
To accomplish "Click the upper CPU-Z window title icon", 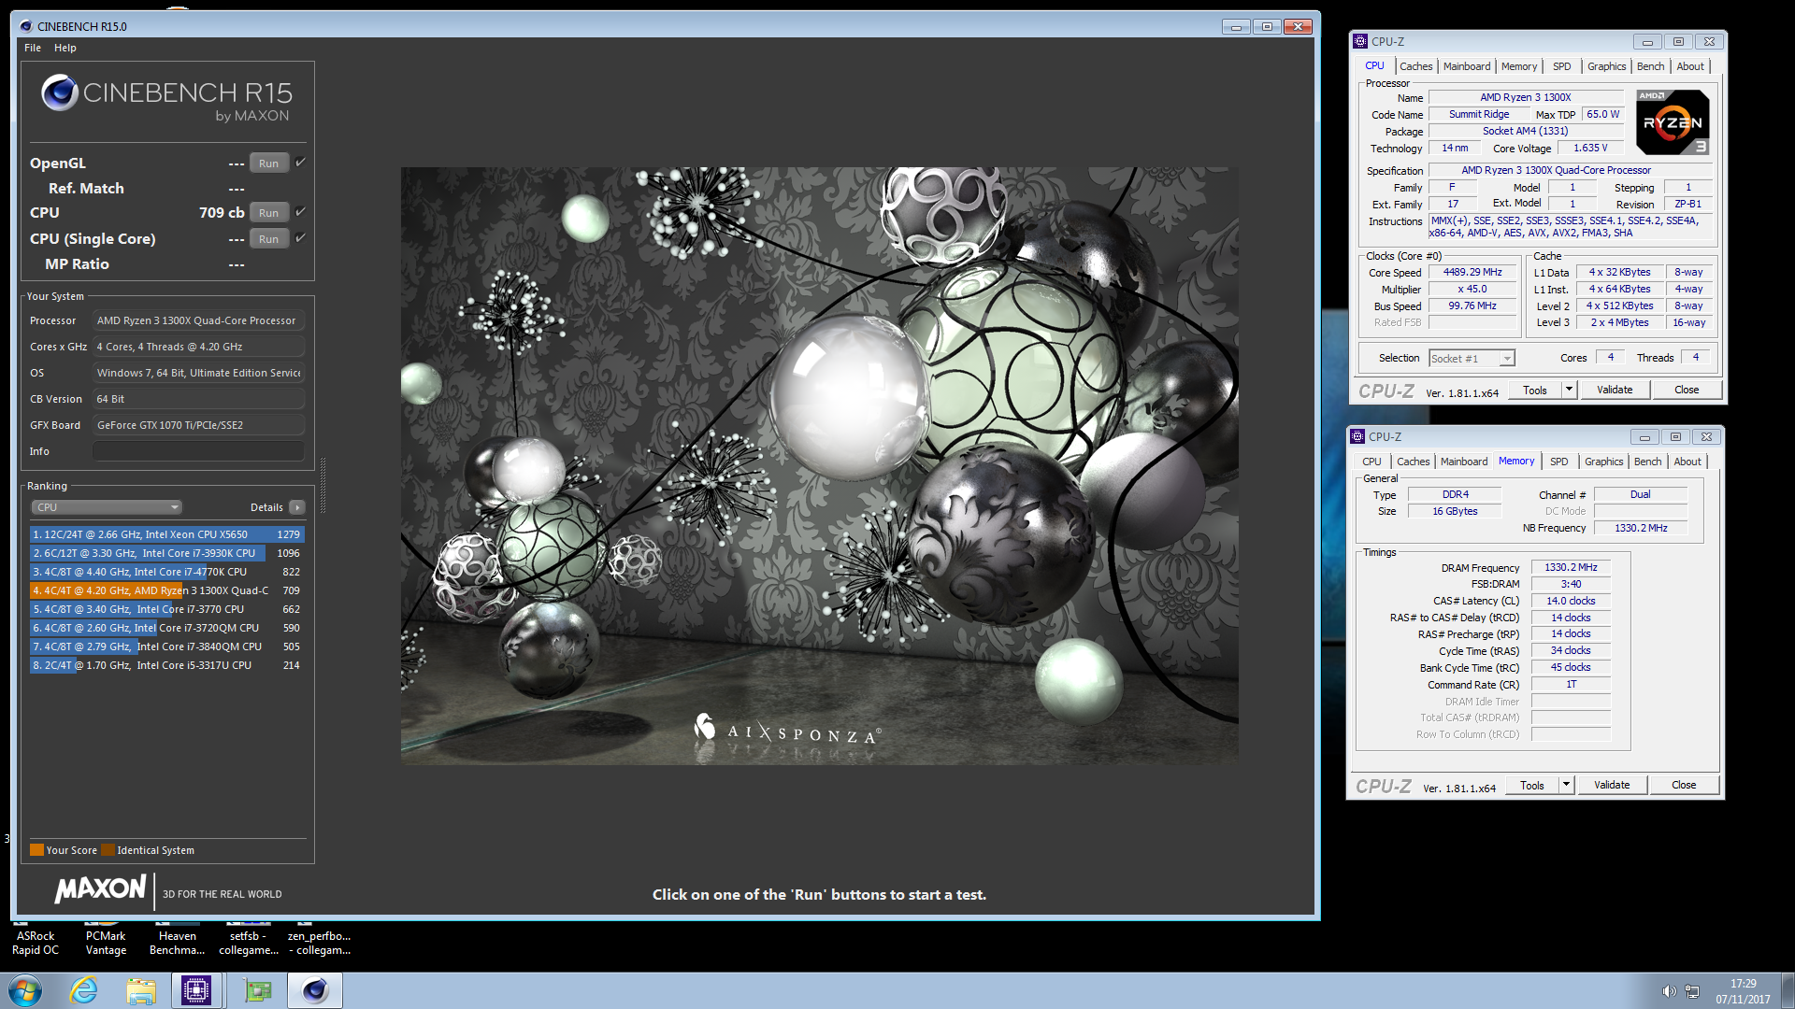I will tap(1360, 41).
